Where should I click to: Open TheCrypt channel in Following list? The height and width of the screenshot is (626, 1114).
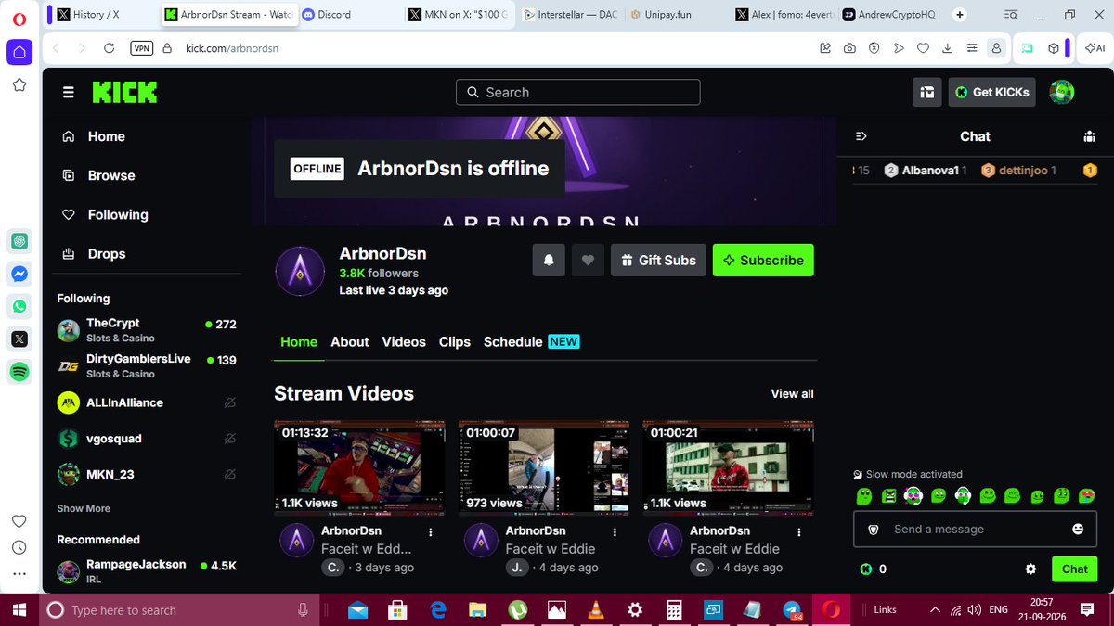point(147,330)
